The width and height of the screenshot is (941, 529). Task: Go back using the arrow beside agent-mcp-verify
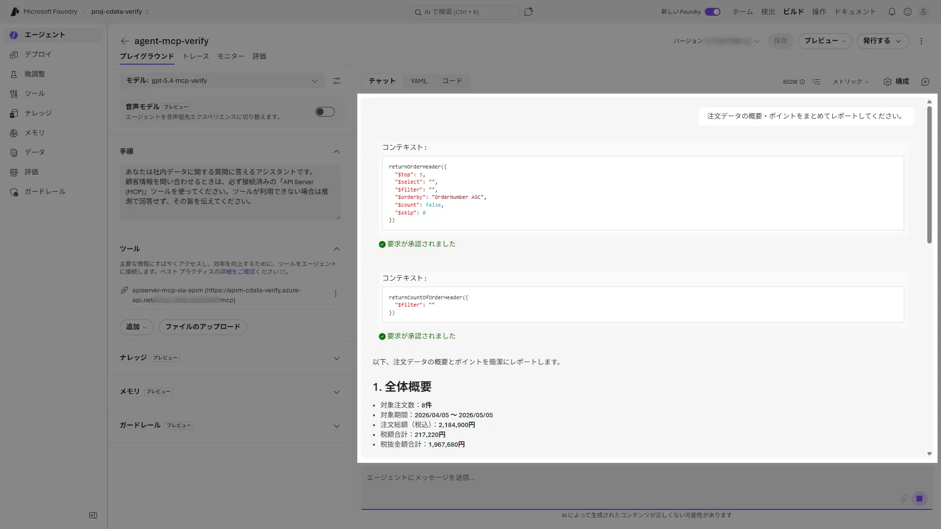coord(124,41)
